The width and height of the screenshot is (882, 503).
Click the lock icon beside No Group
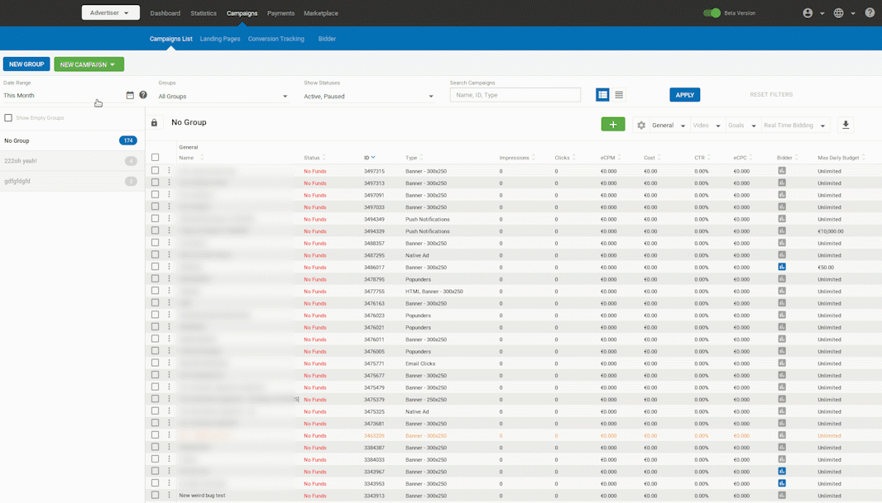[x=154, y=123]
